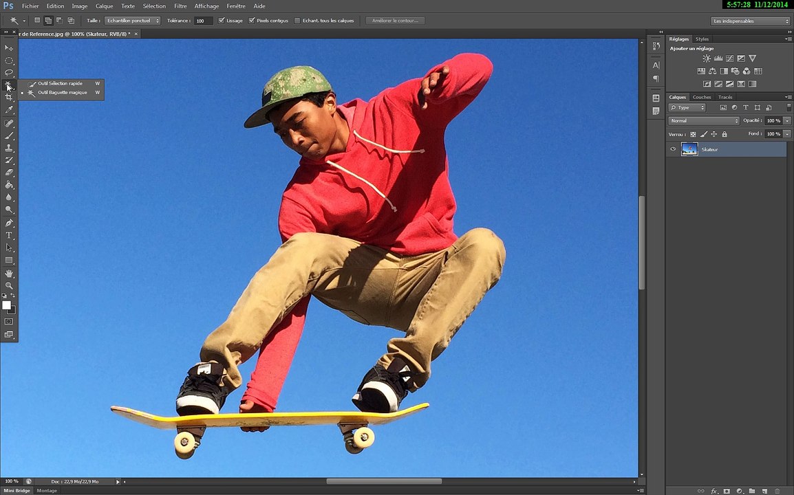The width and height of the screenshot is (794, 495).
Task: Select the Lasso tool
Action: click(9, 72)
